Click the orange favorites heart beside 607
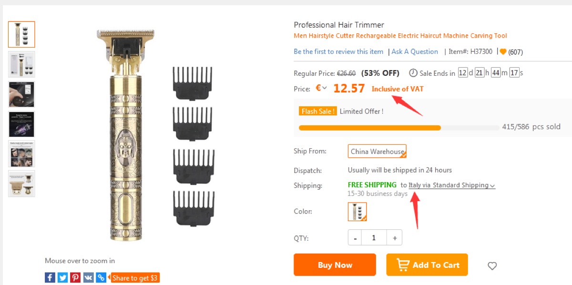572x285 pixels. click(503, 51)
